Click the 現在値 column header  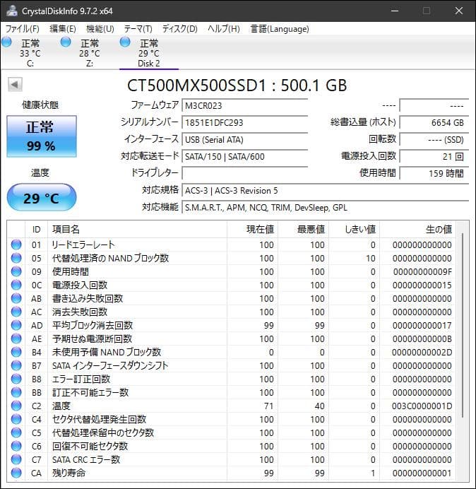(253, 230)
